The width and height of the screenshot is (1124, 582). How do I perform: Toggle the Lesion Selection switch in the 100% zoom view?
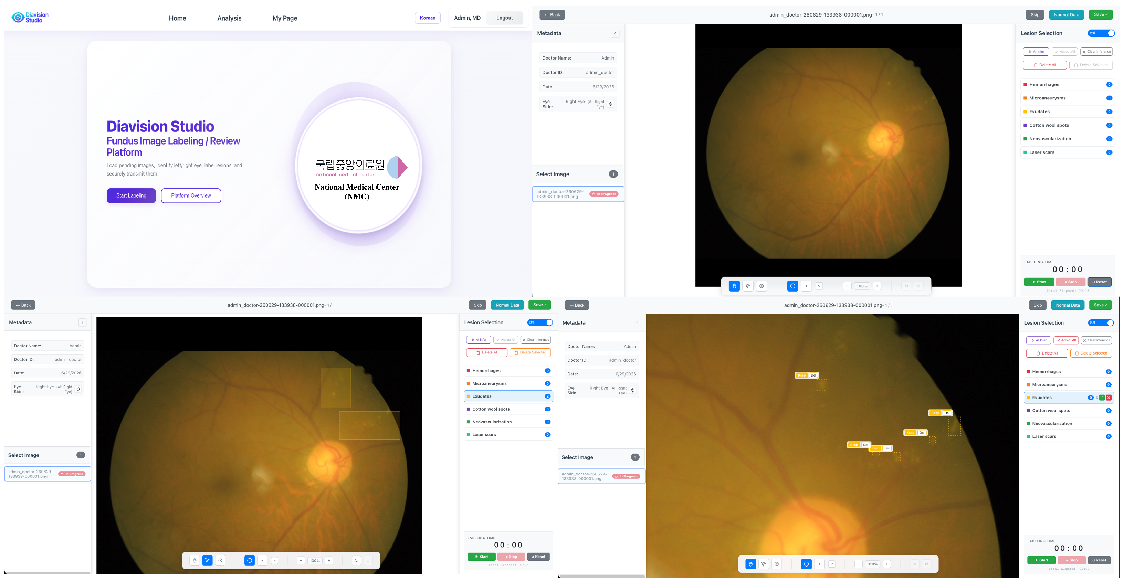point(1101,33)
